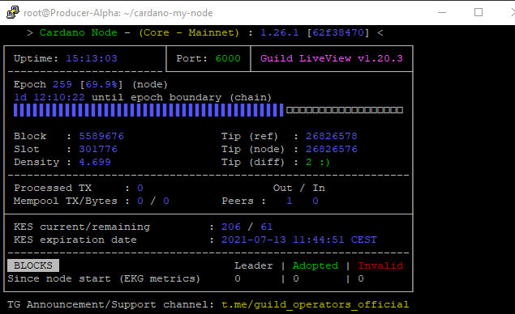Click the KES current/remaining value '206 / 61'
Image resolution: width=515 pixels, height=314 pixels.
pos(247,227)
